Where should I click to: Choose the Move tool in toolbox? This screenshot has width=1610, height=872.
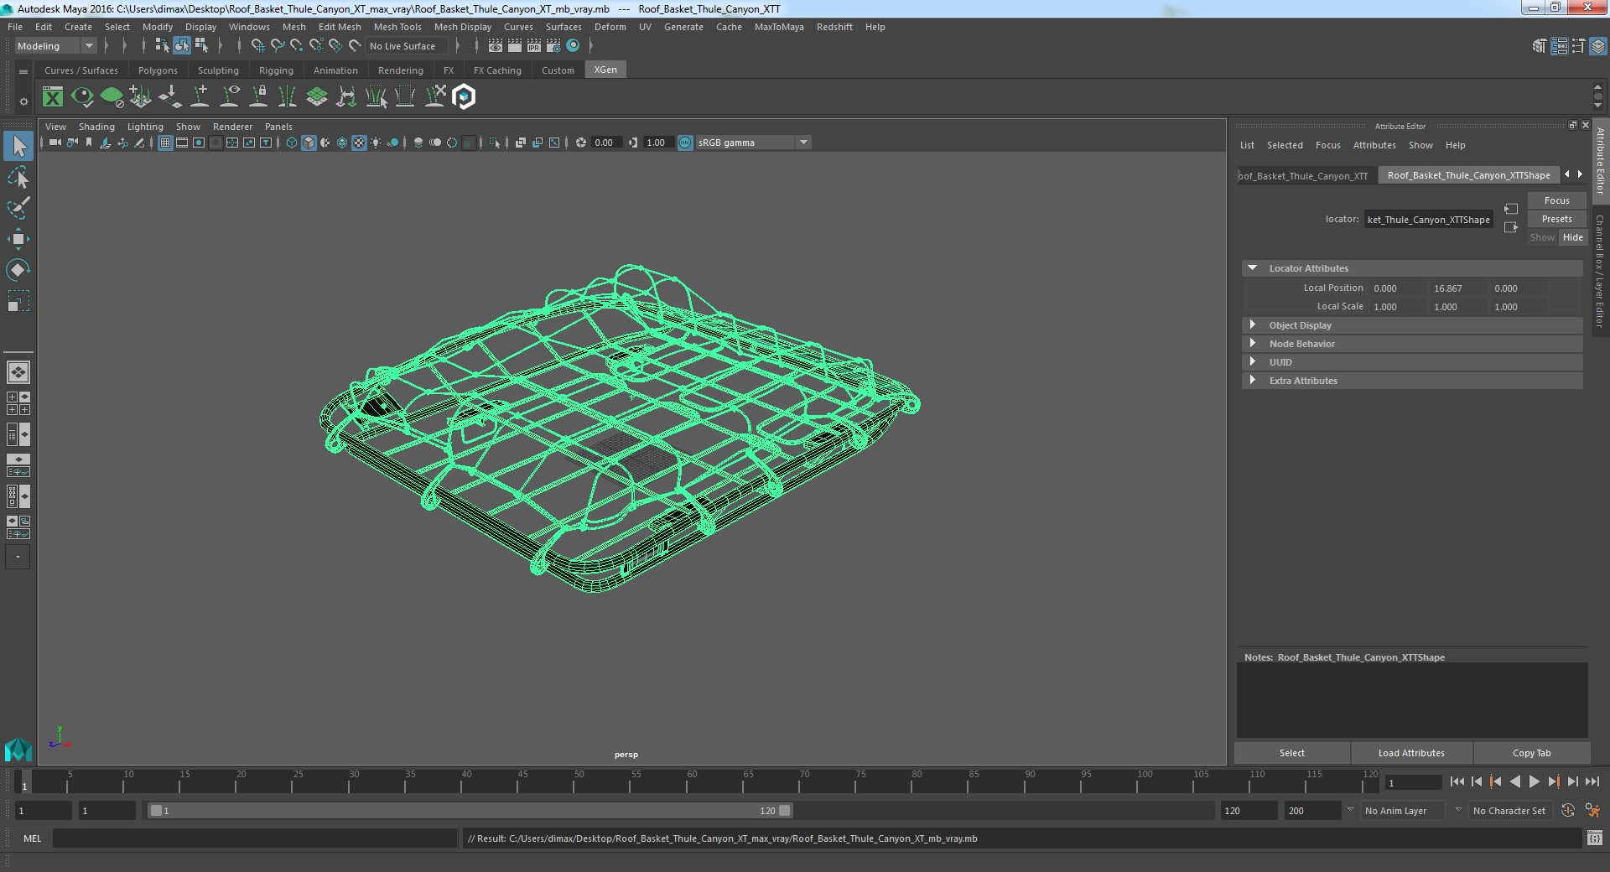click(x=18, y=239)
